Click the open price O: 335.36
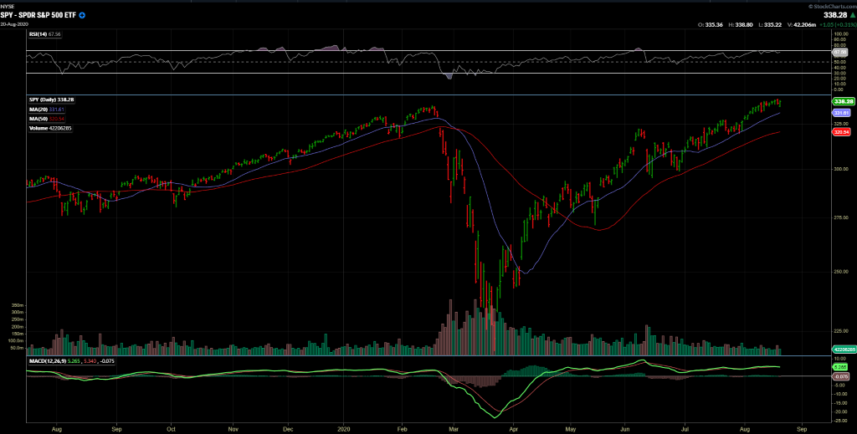Image resolution: width=857 pixels, height=434 pixels. (710, 24)
